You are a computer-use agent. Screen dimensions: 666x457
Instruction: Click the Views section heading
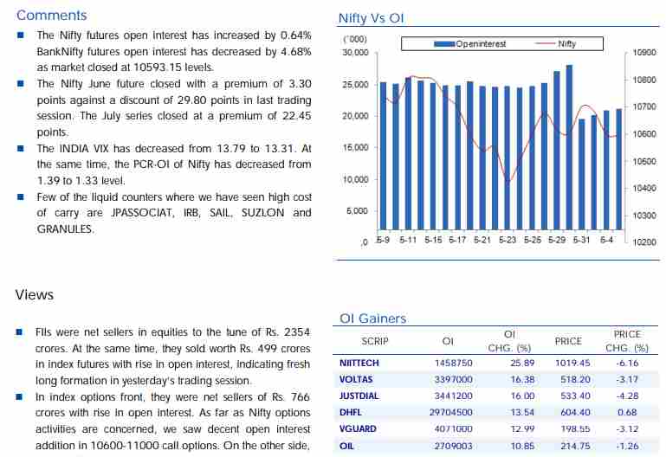point(34,295)
